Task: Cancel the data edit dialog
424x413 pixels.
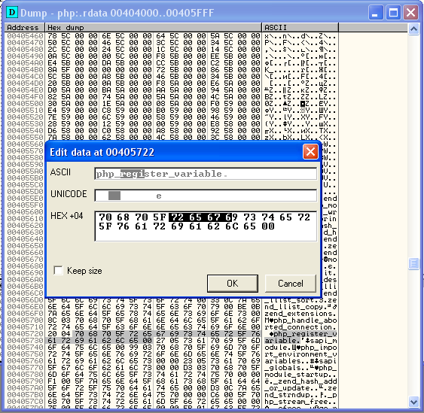Action: [291, 284]
